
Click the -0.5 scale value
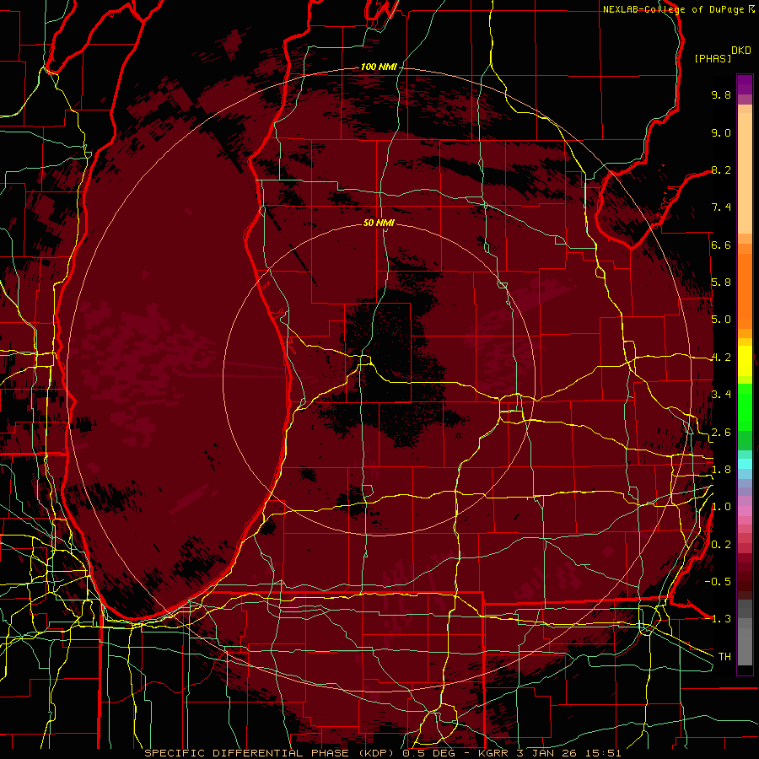pos(718,582)
